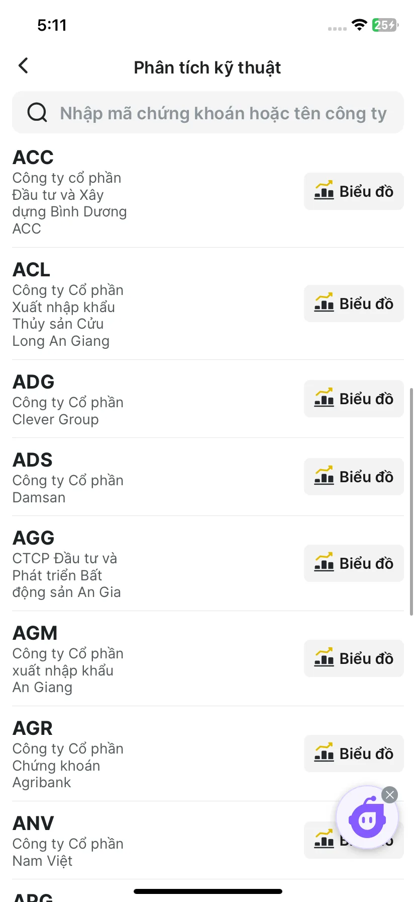Open Biểu đồ chart for AGM
Screen dimensions: 416x902
coord(354,658)
